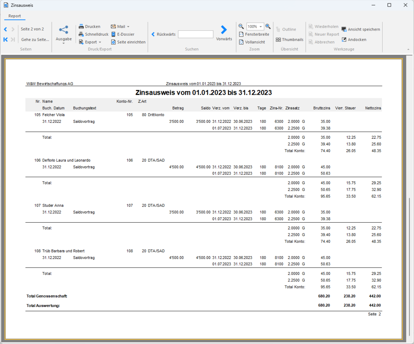Jump to the first page icon

(x=5, y=39)
